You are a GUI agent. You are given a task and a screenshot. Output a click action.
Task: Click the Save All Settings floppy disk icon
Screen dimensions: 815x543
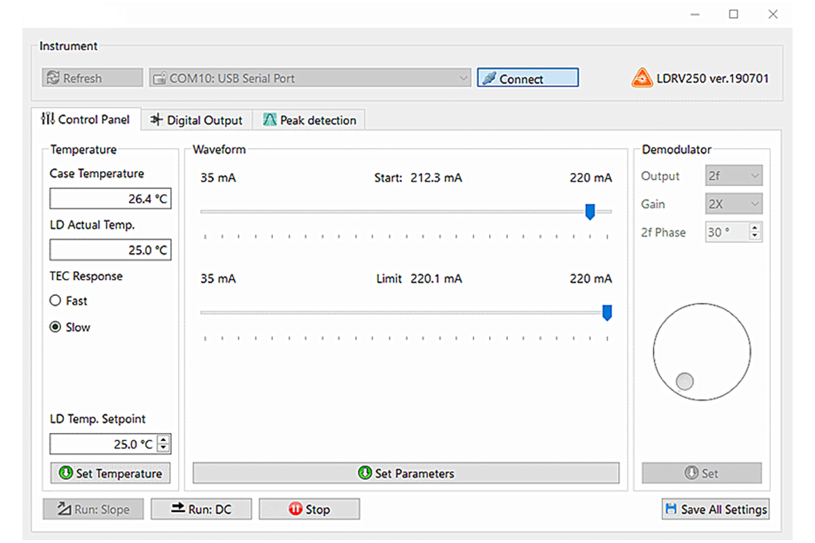671,509
